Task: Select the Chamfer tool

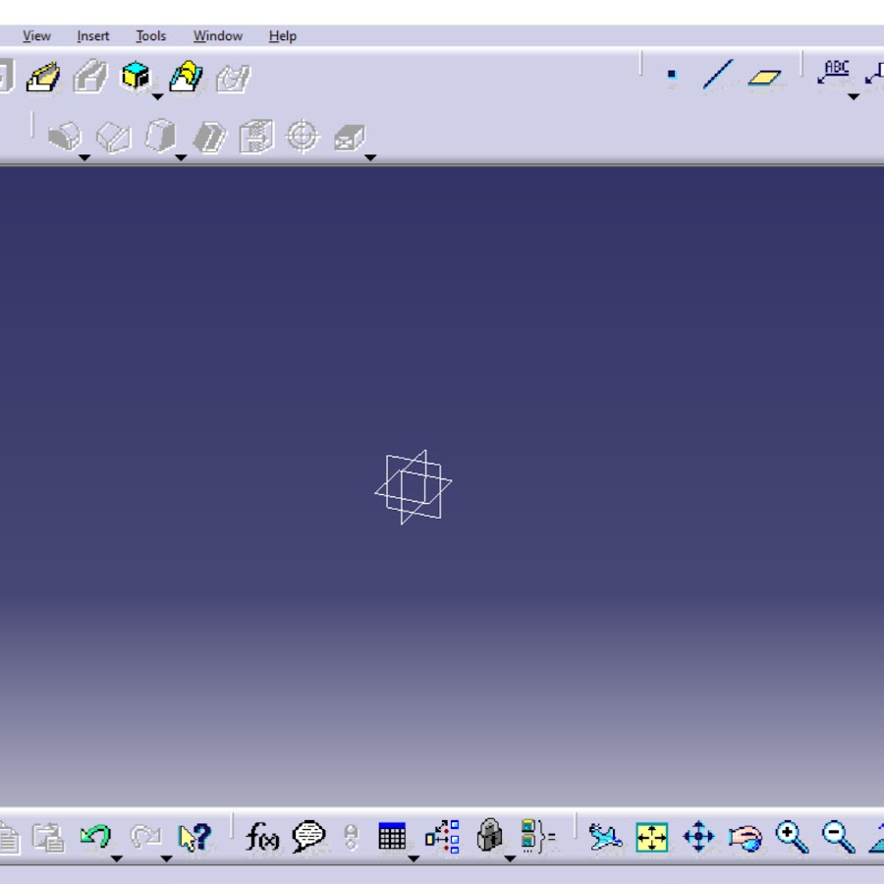Action: pyautogui.click(x=114, y=138)
